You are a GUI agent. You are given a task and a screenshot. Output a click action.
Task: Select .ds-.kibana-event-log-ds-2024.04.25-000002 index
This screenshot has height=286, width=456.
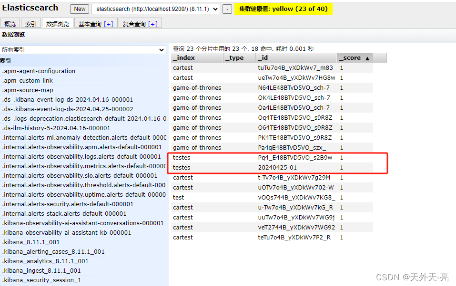[68, 109]
